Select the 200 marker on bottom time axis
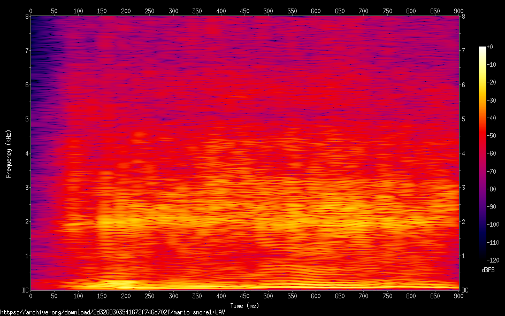 click(x=126, y=296)
